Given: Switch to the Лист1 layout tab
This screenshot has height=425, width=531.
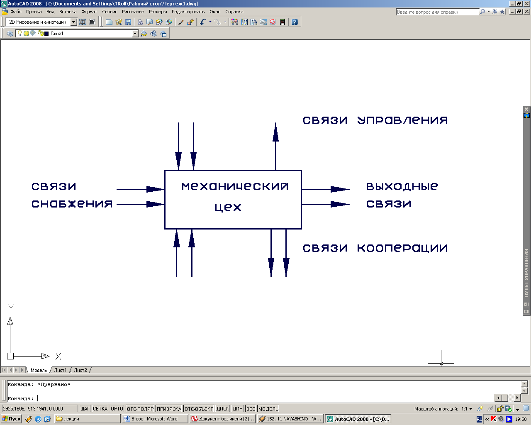Looking at the screenshot, I should [60, 370].
